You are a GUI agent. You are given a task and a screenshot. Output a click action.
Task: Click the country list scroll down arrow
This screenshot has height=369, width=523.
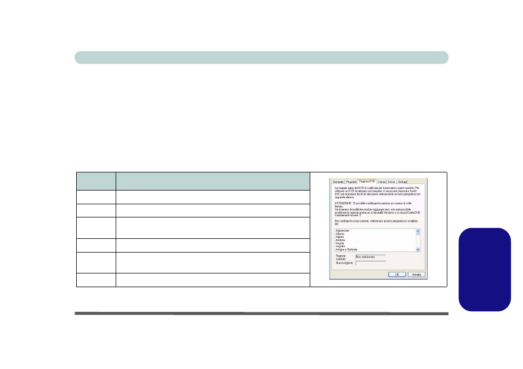(x=418, y=249)
